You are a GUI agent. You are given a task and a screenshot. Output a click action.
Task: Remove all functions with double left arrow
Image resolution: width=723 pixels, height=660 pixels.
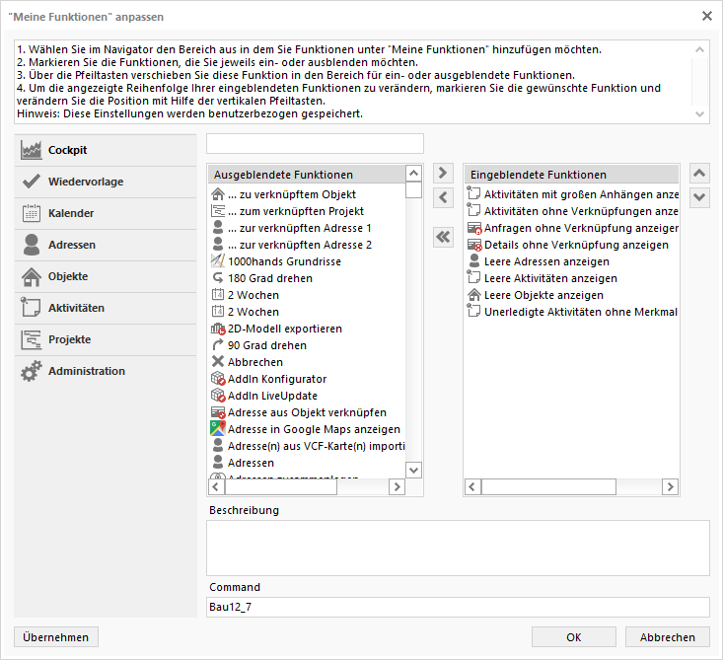[x=443, y=237]
